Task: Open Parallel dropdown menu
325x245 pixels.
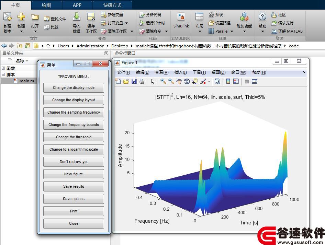Action: pos(232,31)
